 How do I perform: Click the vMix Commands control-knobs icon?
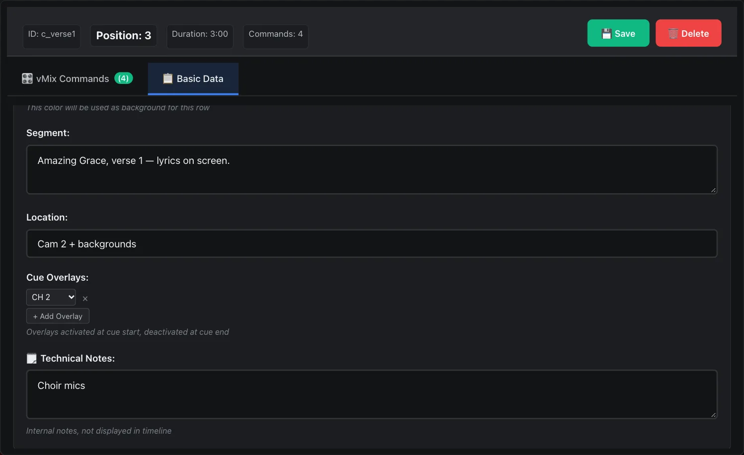[27, 78]
